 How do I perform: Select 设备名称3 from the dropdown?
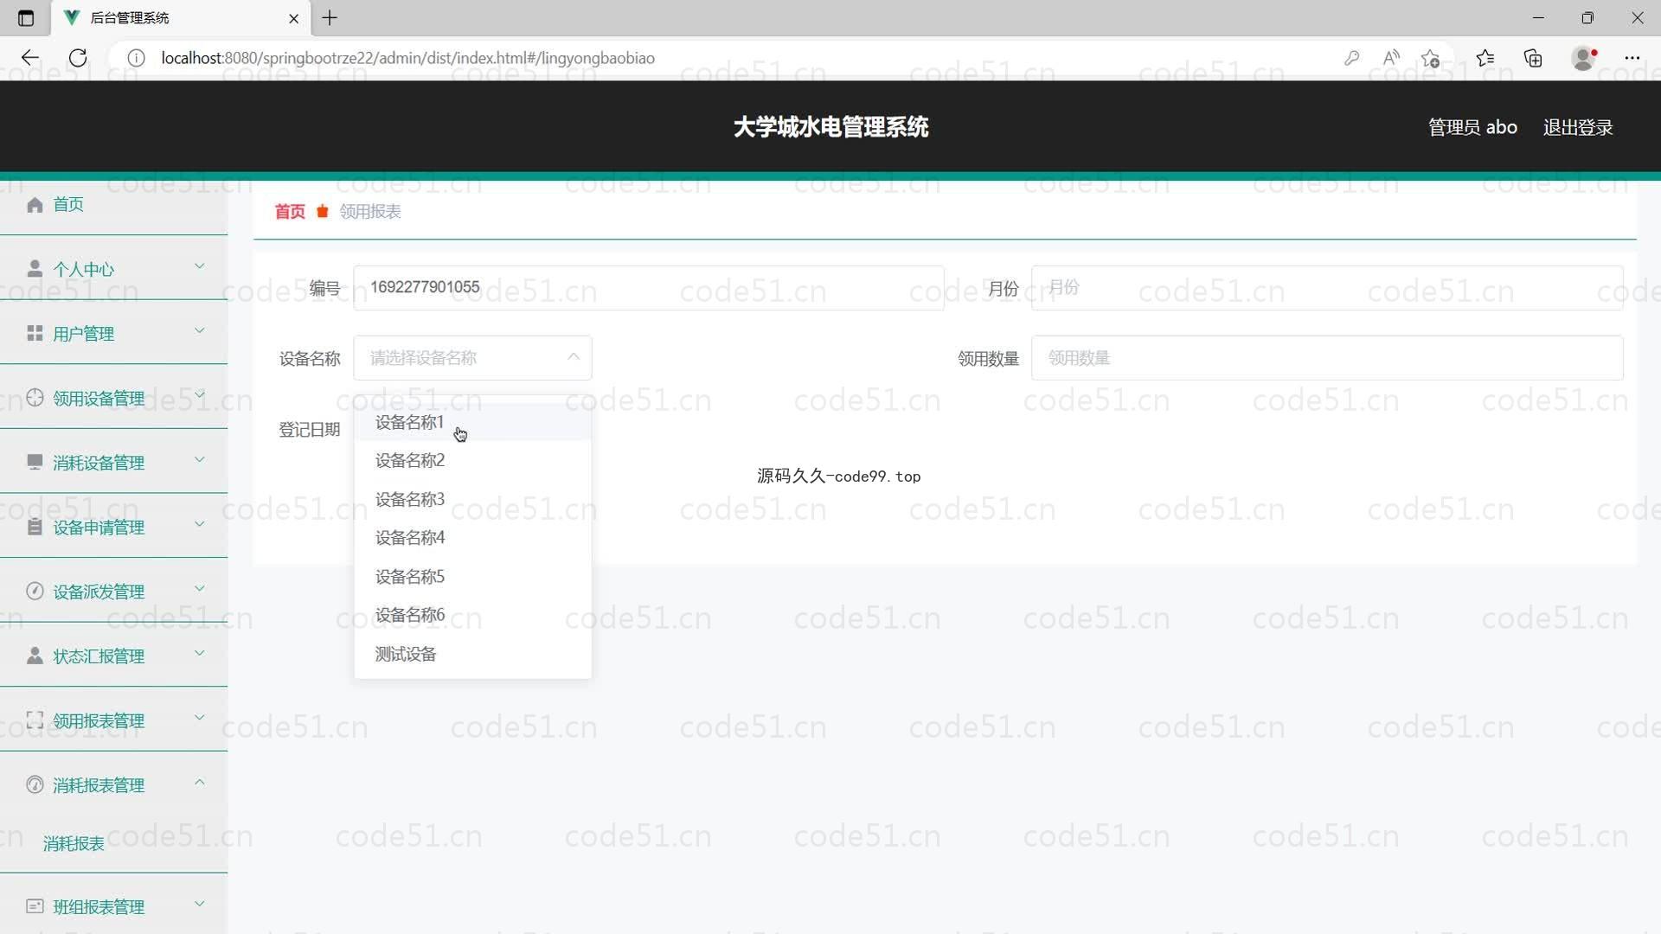coord(472,499)
